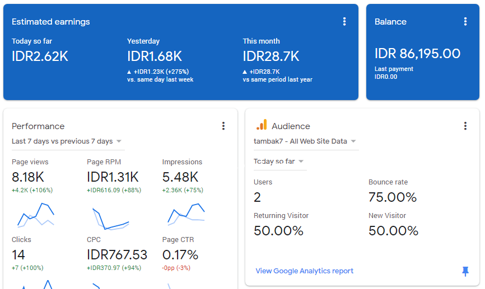
Task: Expand the Today so far audience dropdown
Action: tap(279, 162)
